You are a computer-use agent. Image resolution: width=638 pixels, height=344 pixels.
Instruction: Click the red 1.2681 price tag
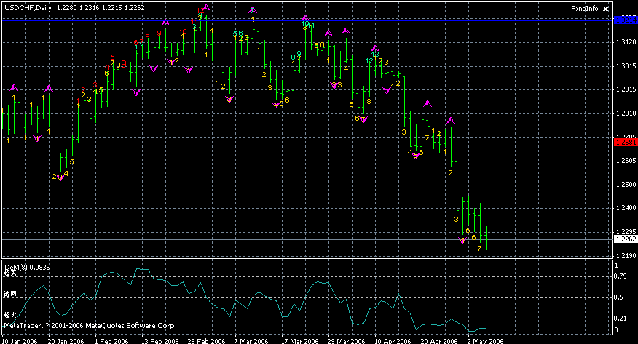click(x=624, y=143)
